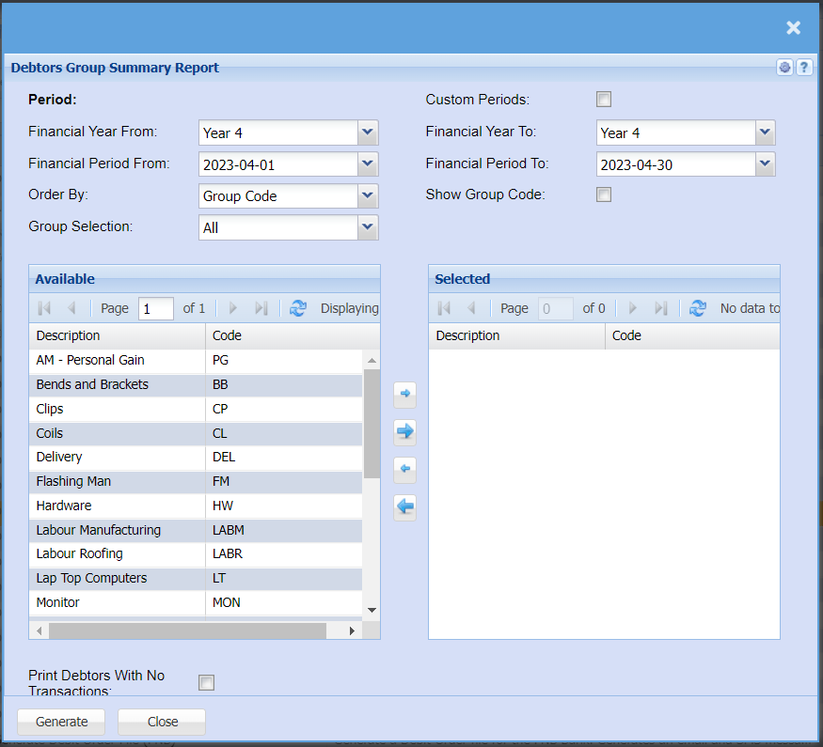The width and height of the screenshot is (823, 747).
Task: Remove selected item with small left arrow
Action: coord(404,469)
